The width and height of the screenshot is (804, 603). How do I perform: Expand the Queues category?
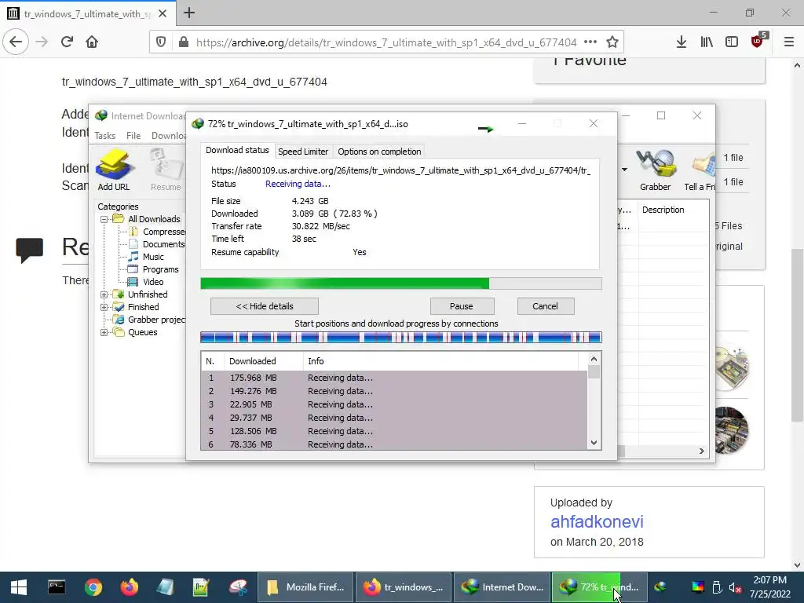[104, 332]
